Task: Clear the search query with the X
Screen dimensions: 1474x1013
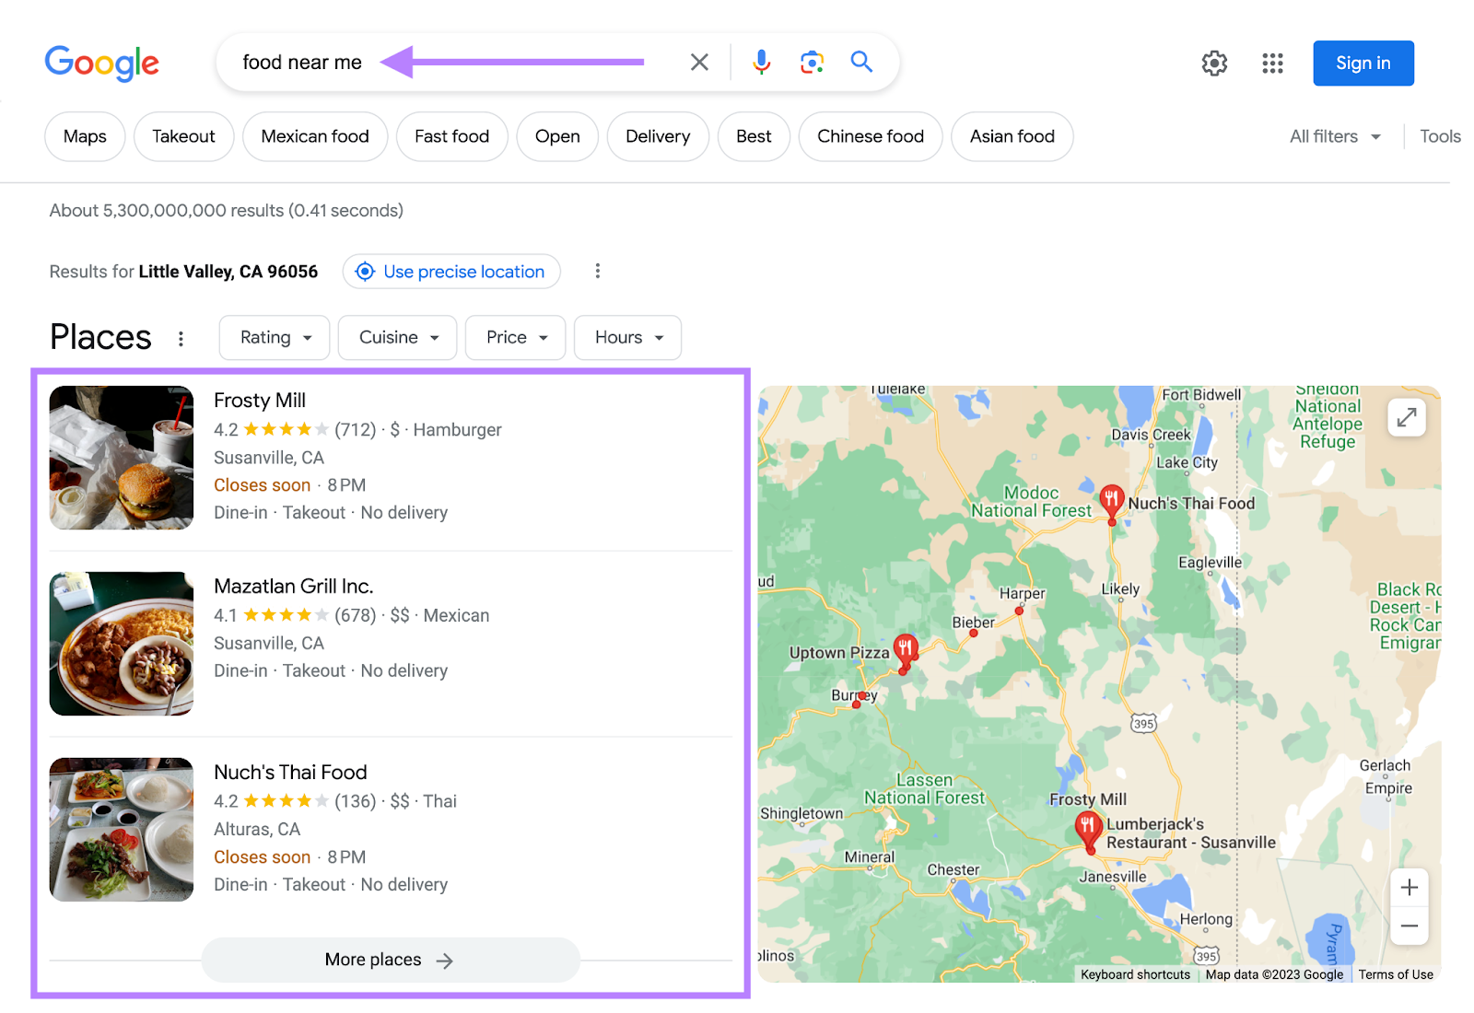Action: (x=699, y=62)
